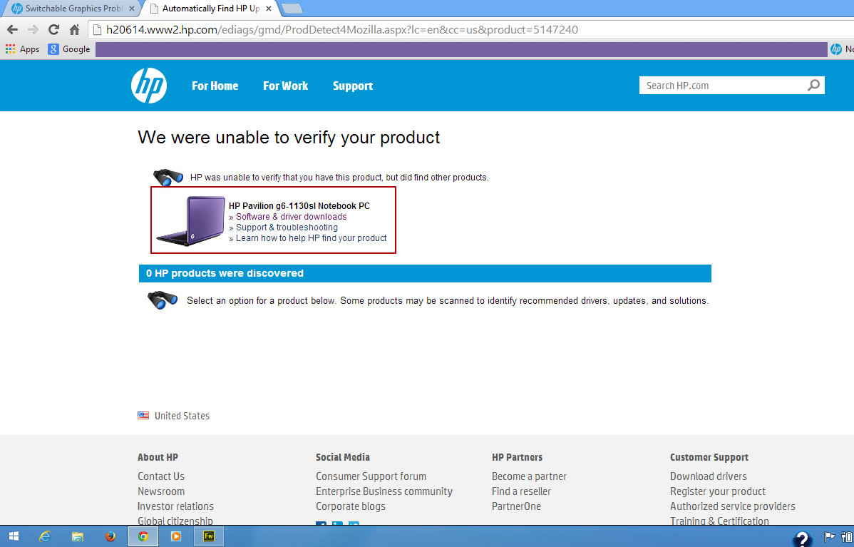
Task: Click the HP logo in header
Action: coord(149,86)
